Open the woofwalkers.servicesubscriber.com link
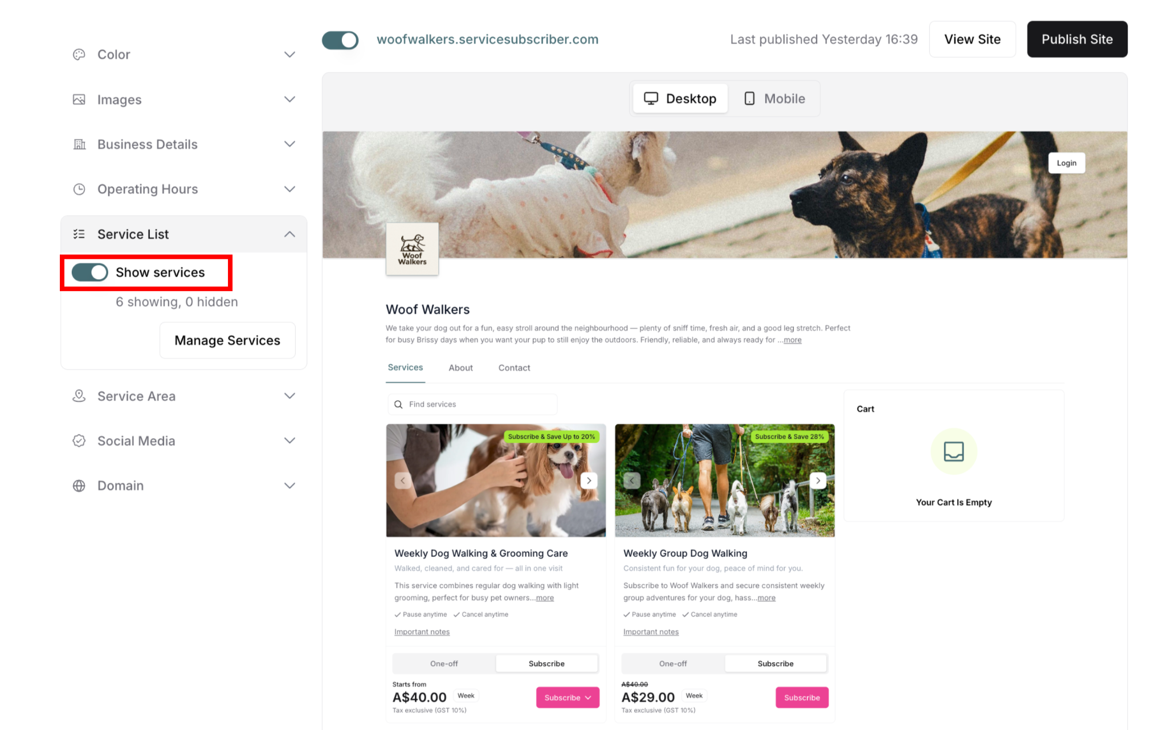1167x730 pixels. point(487,39)
